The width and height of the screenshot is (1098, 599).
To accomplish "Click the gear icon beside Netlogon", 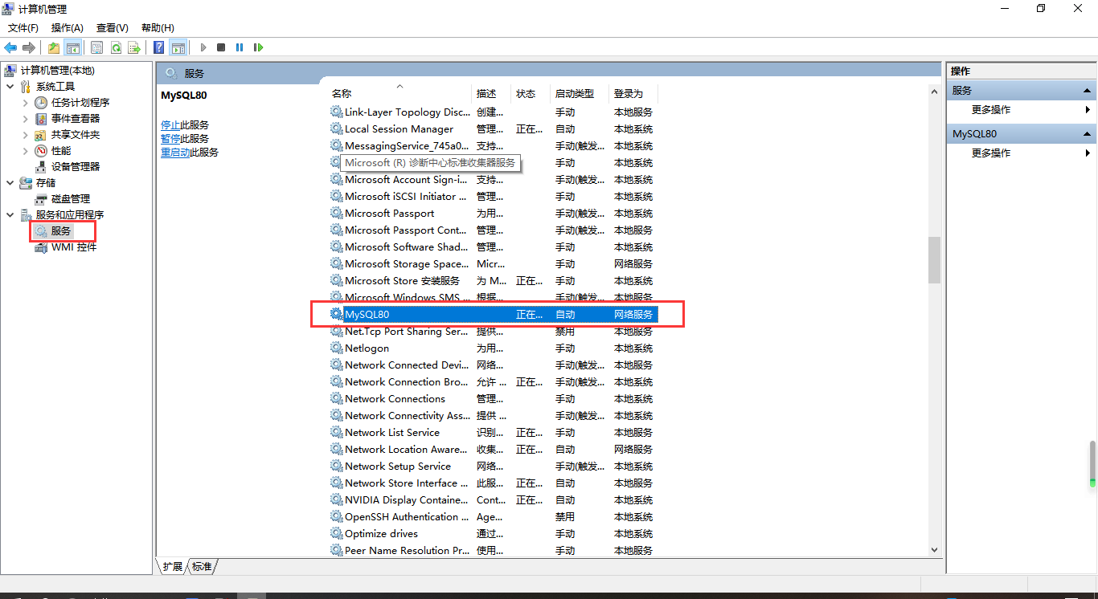I will tap(336, 348).
